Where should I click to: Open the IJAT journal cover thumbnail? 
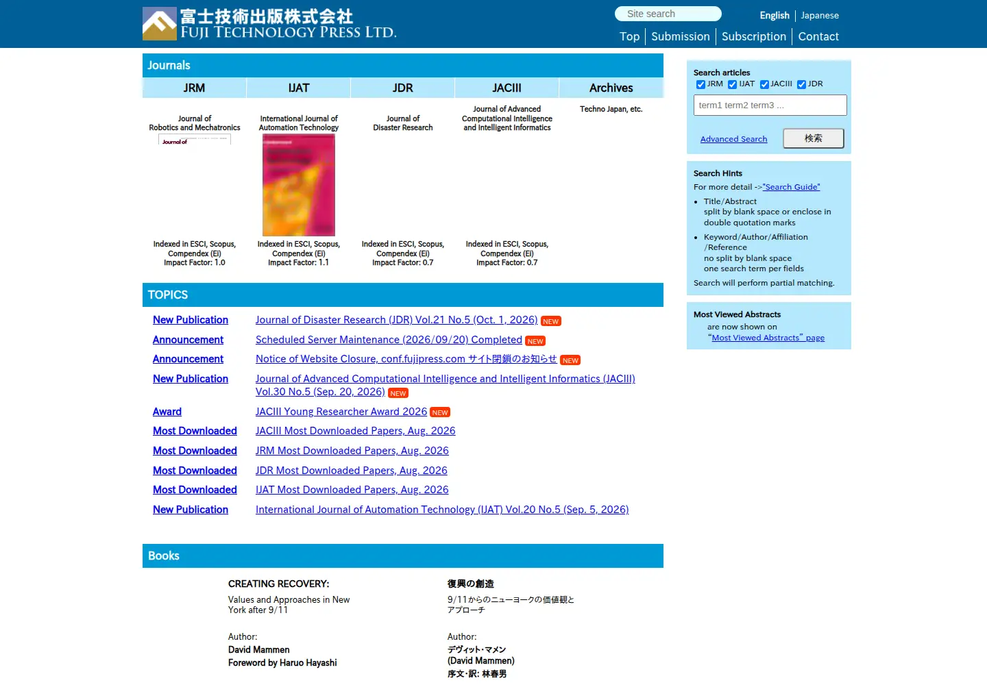(299, 185)
